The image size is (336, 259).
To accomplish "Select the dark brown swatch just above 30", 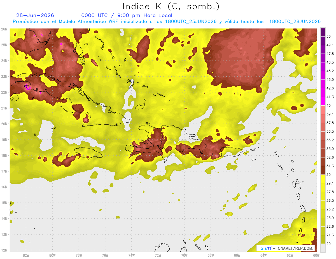I will (323, 170).
